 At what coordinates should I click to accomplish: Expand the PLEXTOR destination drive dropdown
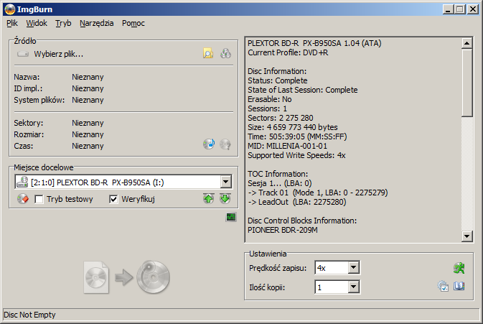click(226, 182)
